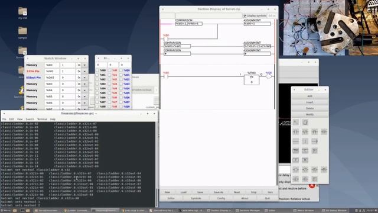The image size is (378, 213).
Task: Pick the normally-closed contact element
Action: point(305,131)
